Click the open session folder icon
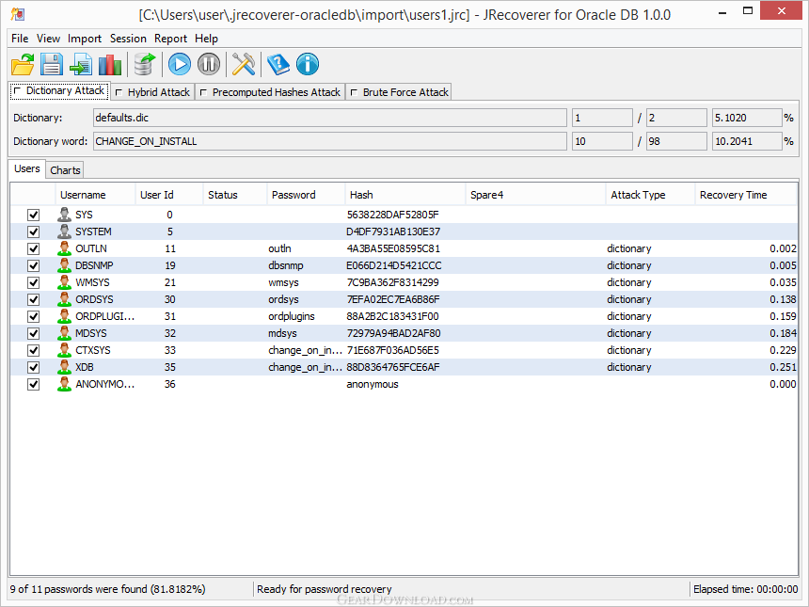809x607 pixels. 23,64
